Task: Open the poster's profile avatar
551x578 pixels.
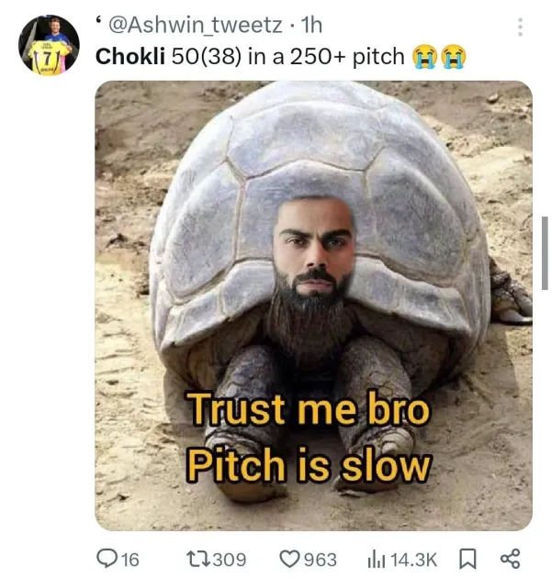Action: tap(49, 45)
